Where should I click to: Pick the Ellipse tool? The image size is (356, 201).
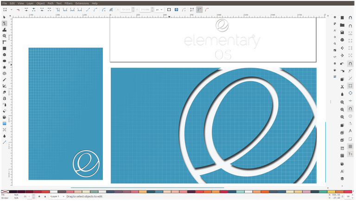[4, 61]
